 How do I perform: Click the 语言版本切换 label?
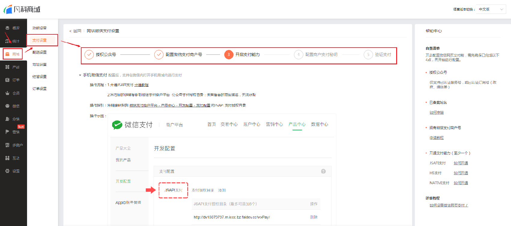(x=464, y=10)
